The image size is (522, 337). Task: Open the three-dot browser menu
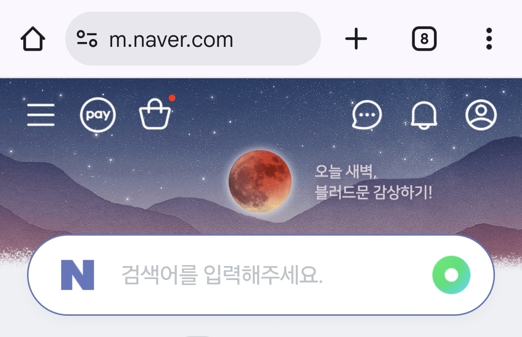point(489,39)
